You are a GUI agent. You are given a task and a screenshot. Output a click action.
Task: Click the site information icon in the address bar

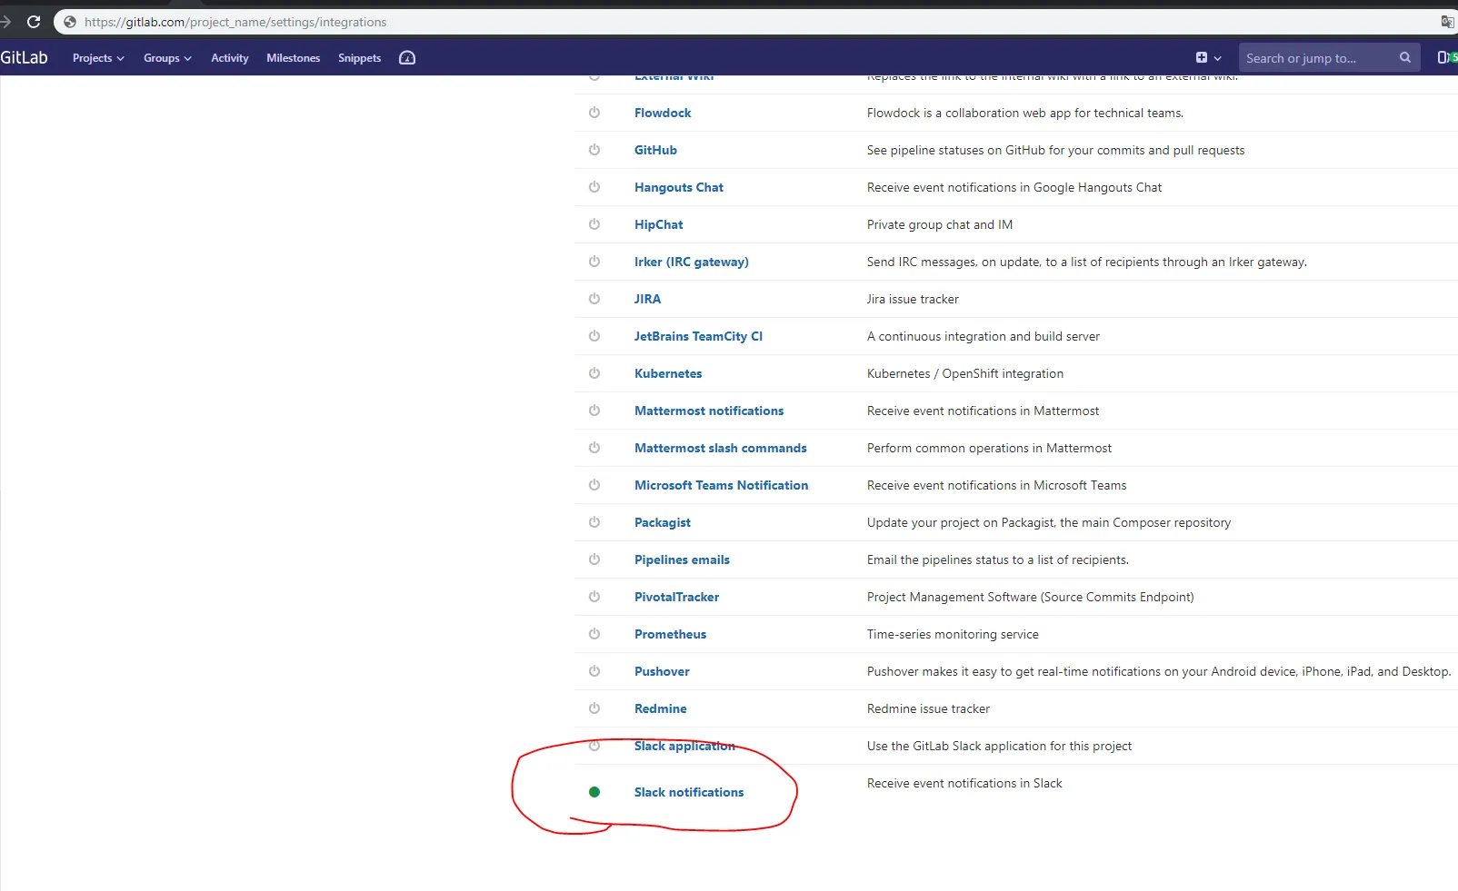(70, 22)
